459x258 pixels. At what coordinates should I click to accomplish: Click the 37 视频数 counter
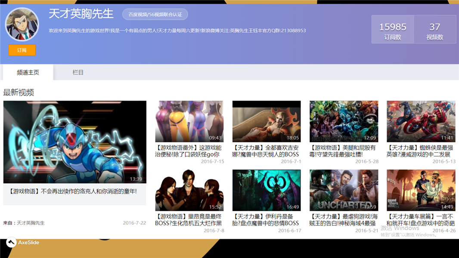434,30
